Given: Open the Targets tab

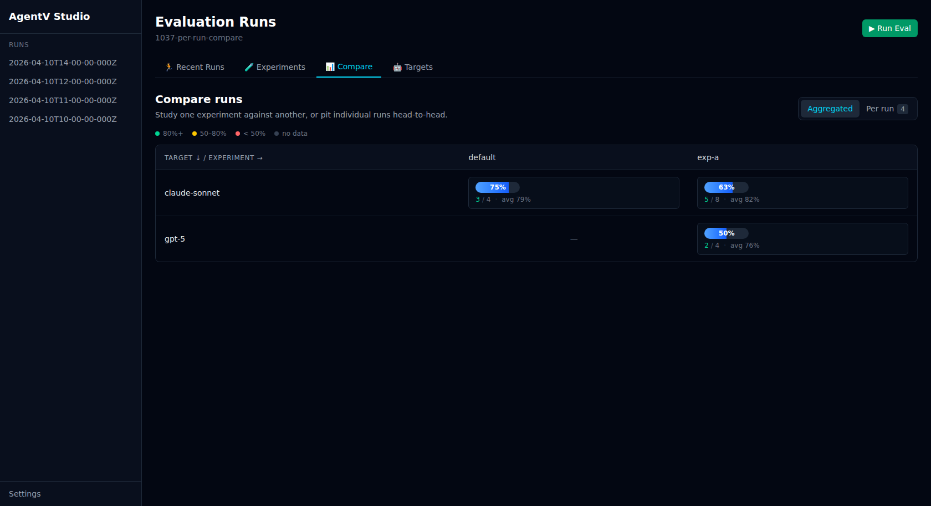Looking at the screenshot, I should click(x=413, y=67).
